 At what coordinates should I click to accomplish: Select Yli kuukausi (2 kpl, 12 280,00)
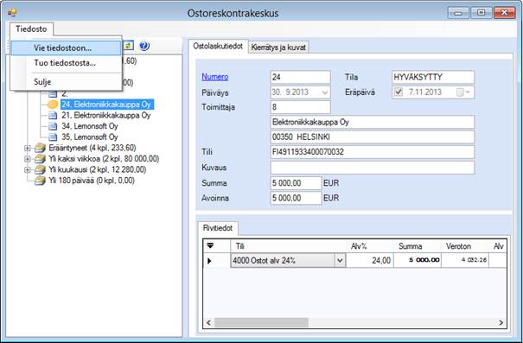tap(98, 169)
